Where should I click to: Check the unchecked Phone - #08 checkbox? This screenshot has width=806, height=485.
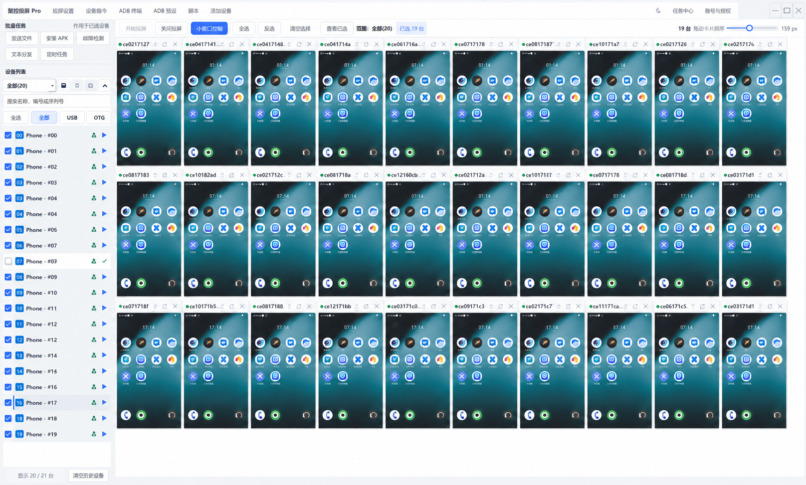point(8,261)
